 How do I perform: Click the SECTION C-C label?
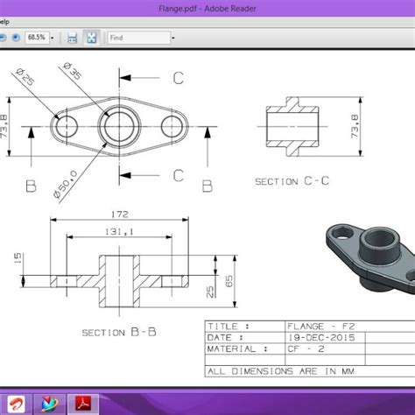click(292, 181)
